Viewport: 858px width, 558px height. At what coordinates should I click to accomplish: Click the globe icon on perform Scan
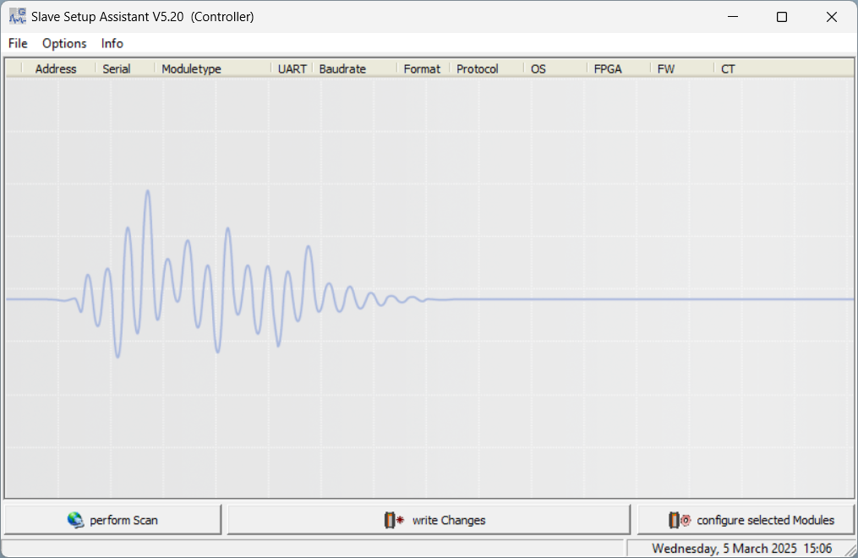pos(76,520)
